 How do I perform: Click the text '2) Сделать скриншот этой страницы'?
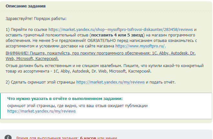(40, 82)
